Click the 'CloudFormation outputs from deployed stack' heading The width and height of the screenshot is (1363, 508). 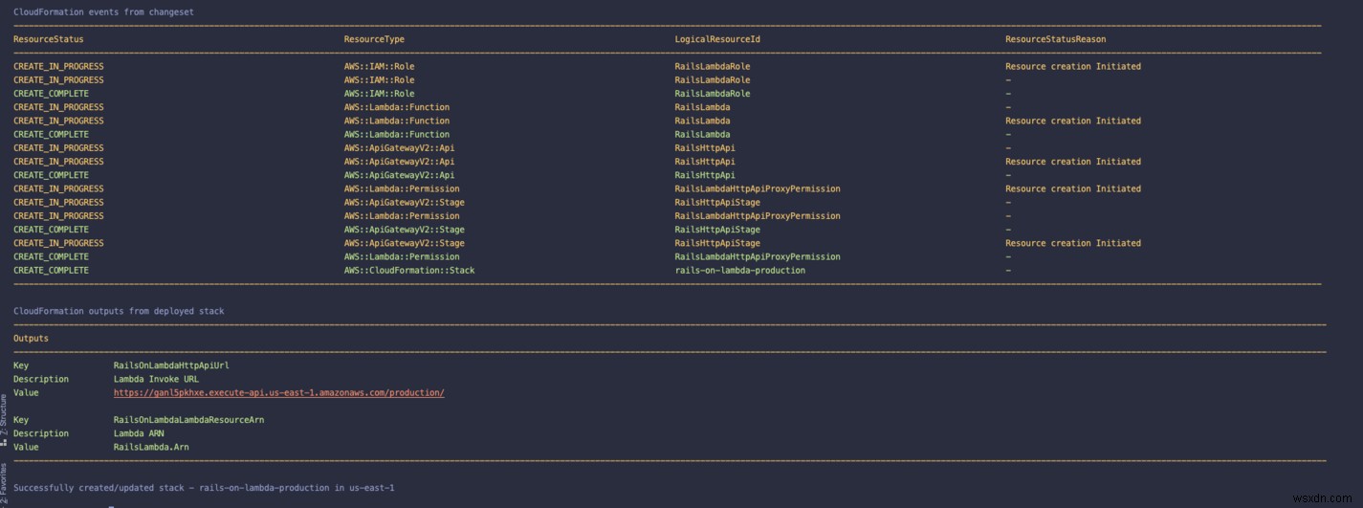[x=119, y=311]
